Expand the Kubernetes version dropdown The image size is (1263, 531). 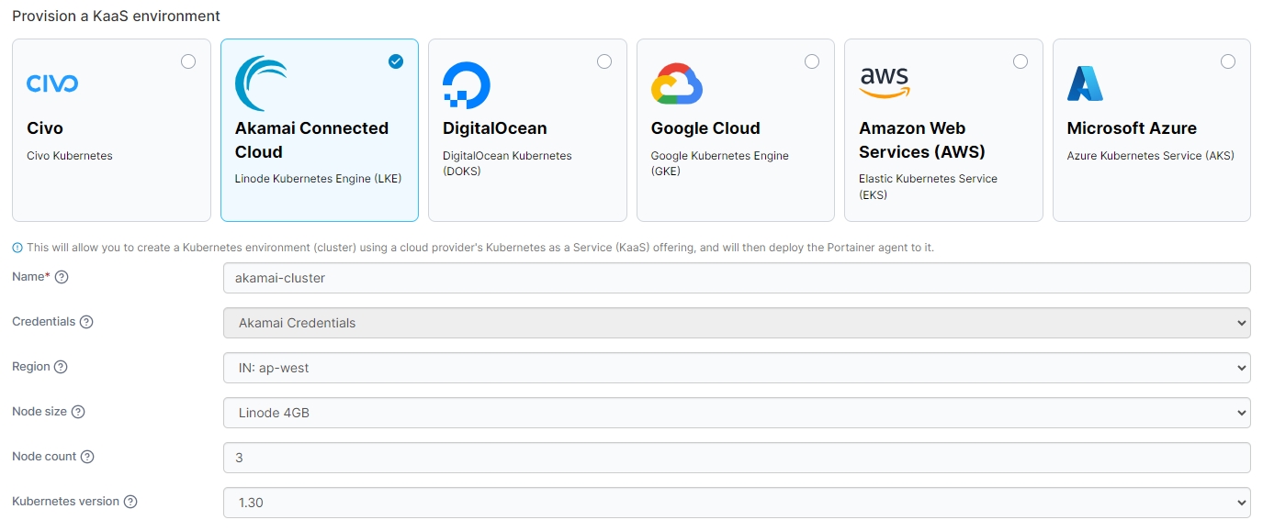[x=736, y=503]
